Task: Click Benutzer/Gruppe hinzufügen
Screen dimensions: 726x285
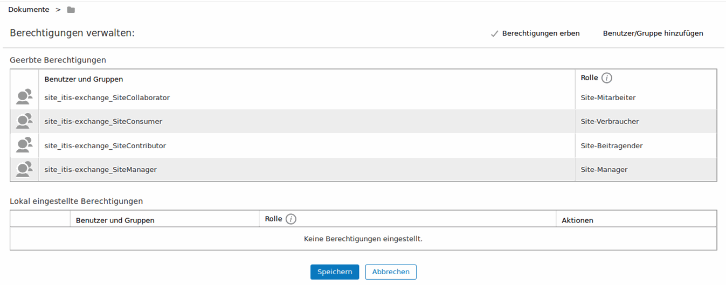Action: pos(653,33)
